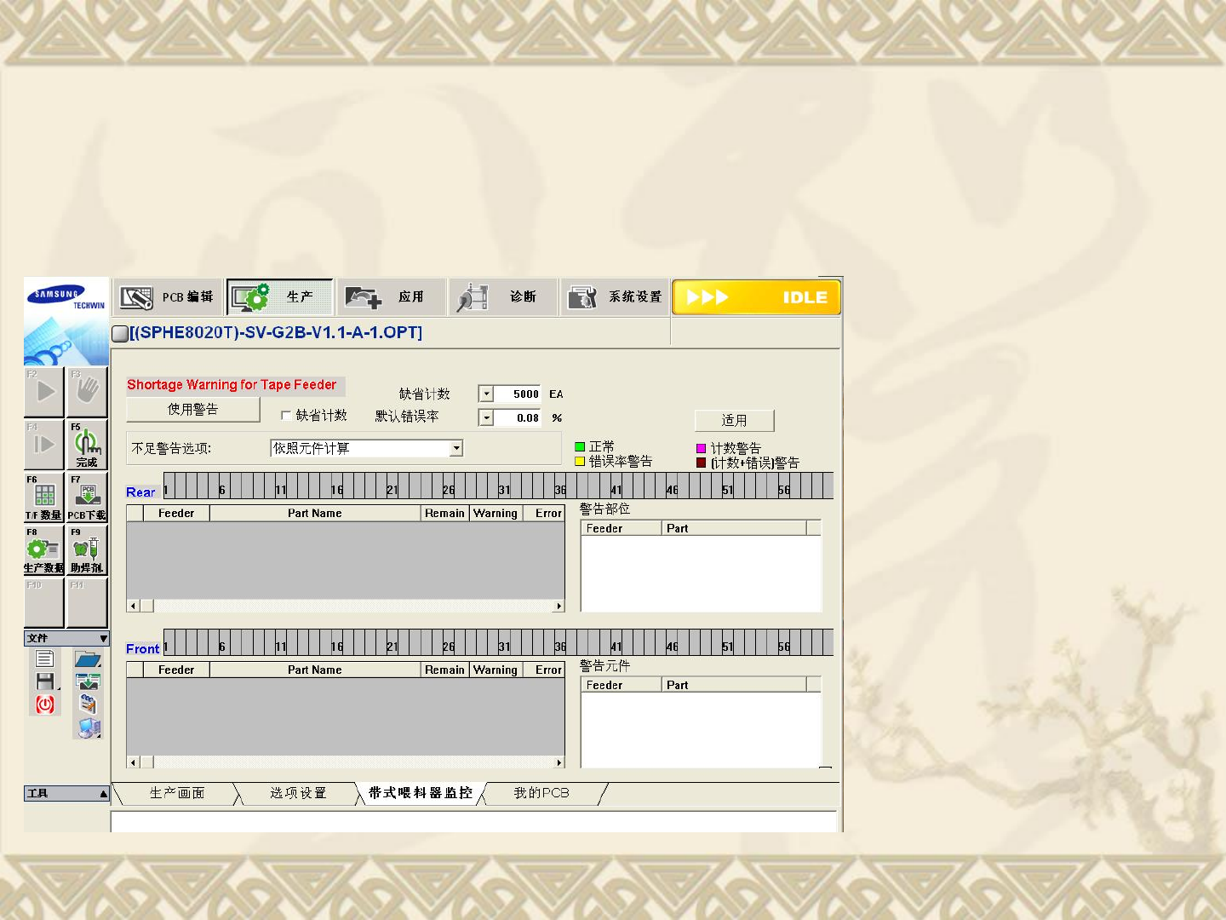Click the Rear table Part Name header
Image resolution: width=1226 pixels, height=920 pixels.
[315, 513]
